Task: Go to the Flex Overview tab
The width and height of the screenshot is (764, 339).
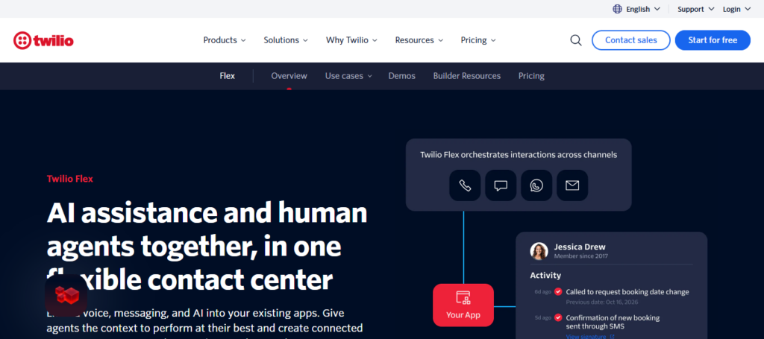Action: pyautogui.click(x=289, y=76)
